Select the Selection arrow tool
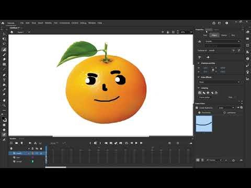Screen dimensions: 251x188 (4, 34)
